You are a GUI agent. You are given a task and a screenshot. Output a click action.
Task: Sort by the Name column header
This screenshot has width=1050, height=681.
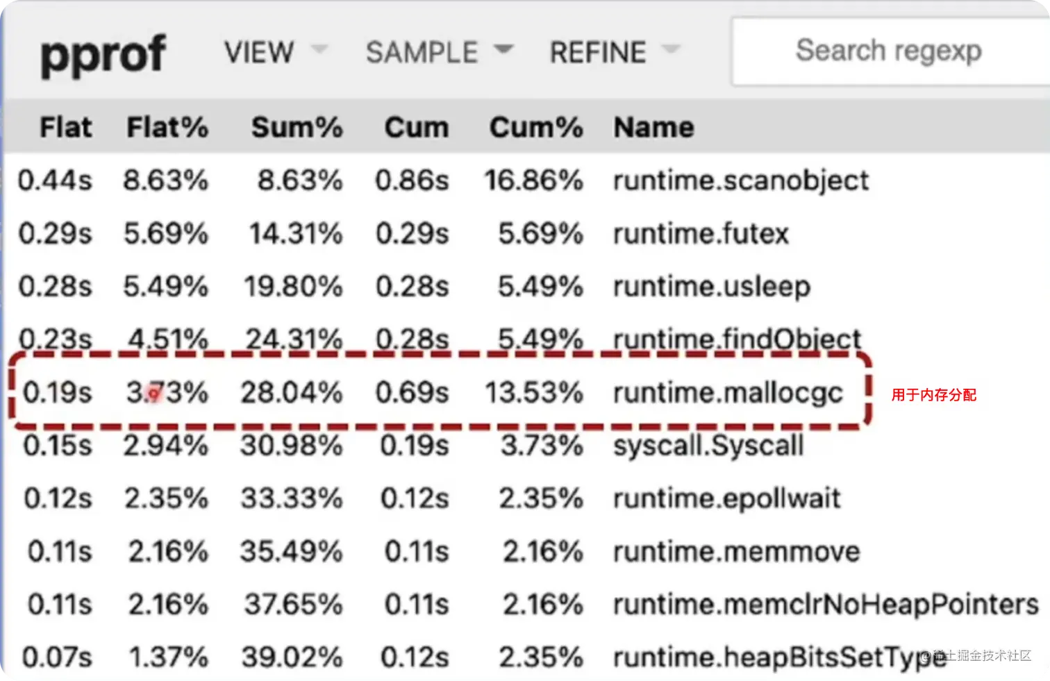click(653, 128)
